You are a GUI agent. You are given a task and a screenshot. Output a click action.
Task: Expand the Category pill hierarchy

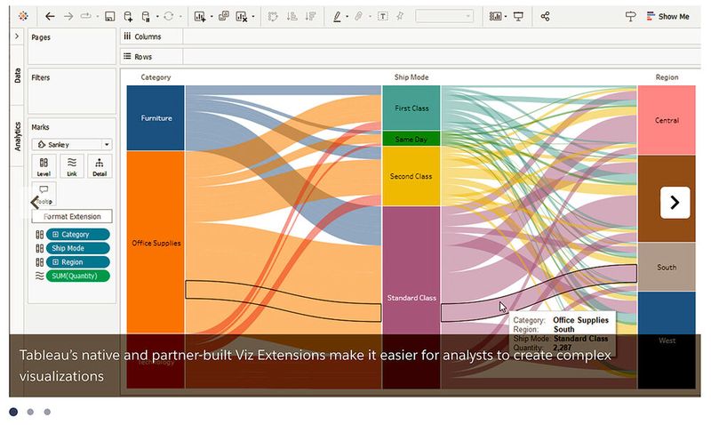55,235
